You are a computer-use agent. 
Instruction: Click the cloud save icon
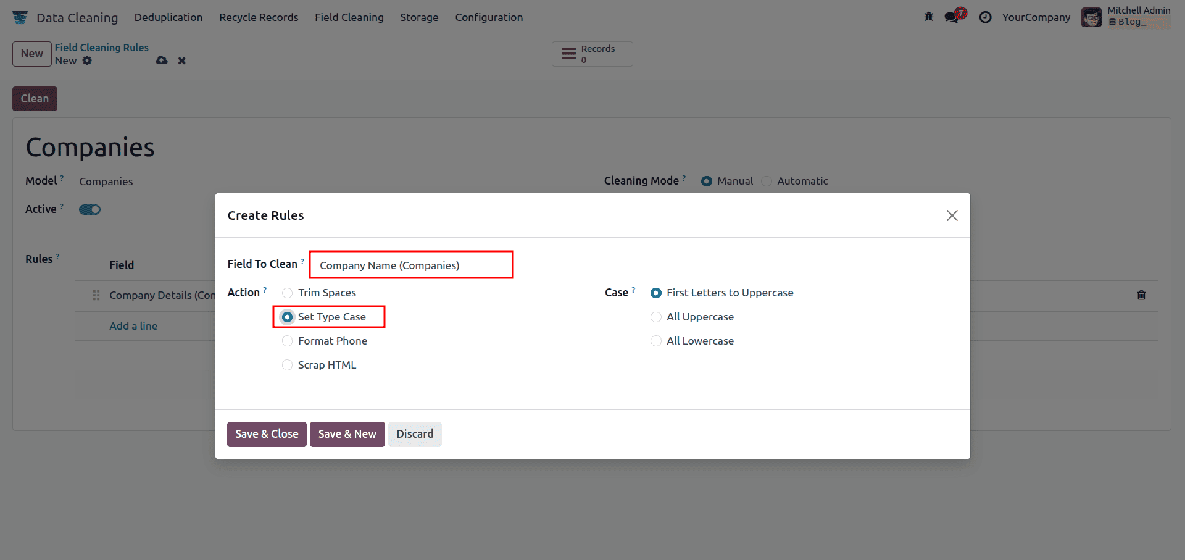tap(162, 61)
